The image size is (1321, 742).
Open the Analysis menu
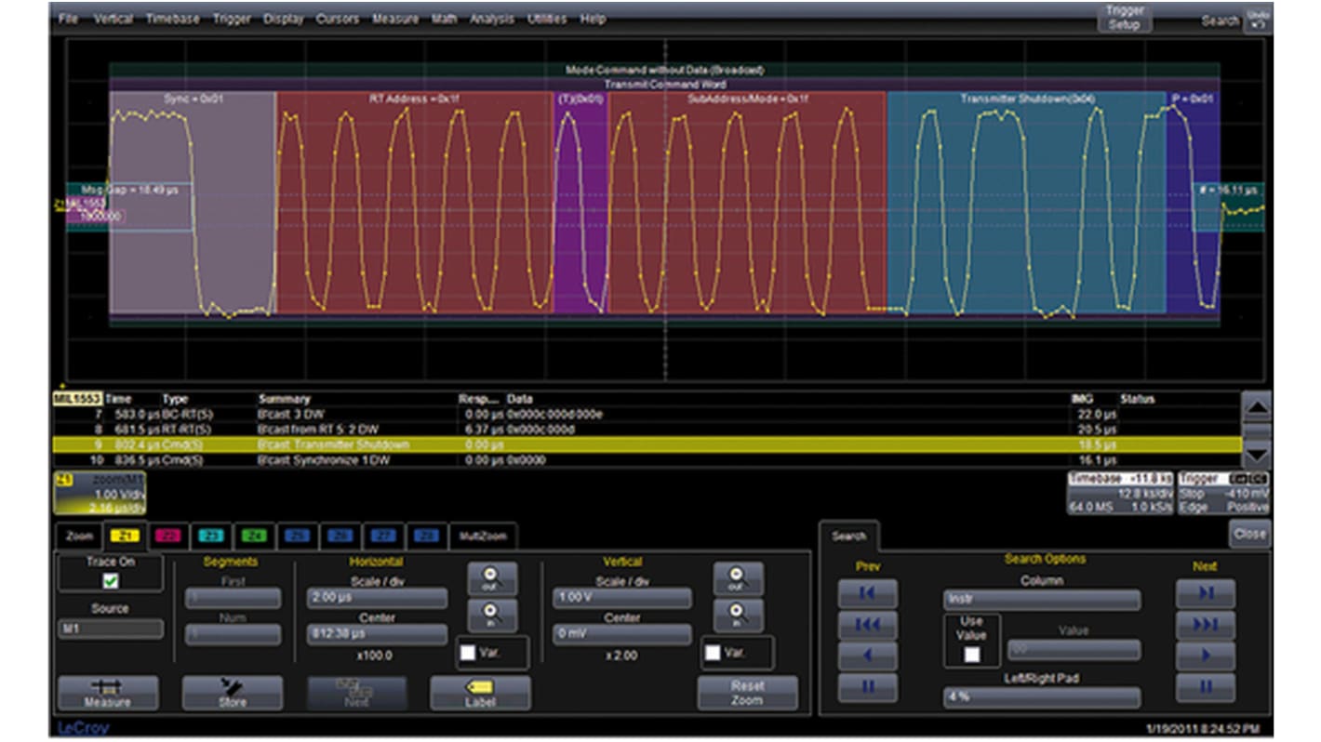[x=492, y=19]
